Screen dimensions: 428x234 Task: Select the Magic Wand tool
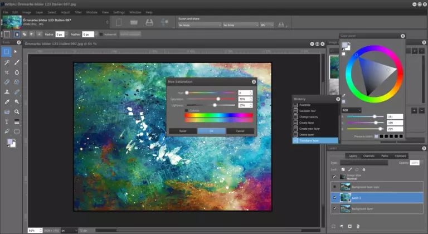pos(7,62)
